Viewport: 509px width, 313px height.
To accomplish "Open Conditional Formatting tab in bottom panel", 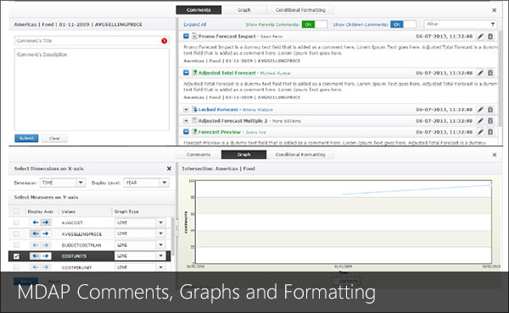I will click(300, 155).
